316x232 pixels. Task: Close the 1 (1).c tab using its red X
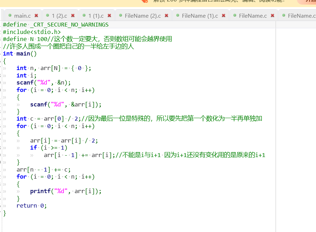coord(109,15)
